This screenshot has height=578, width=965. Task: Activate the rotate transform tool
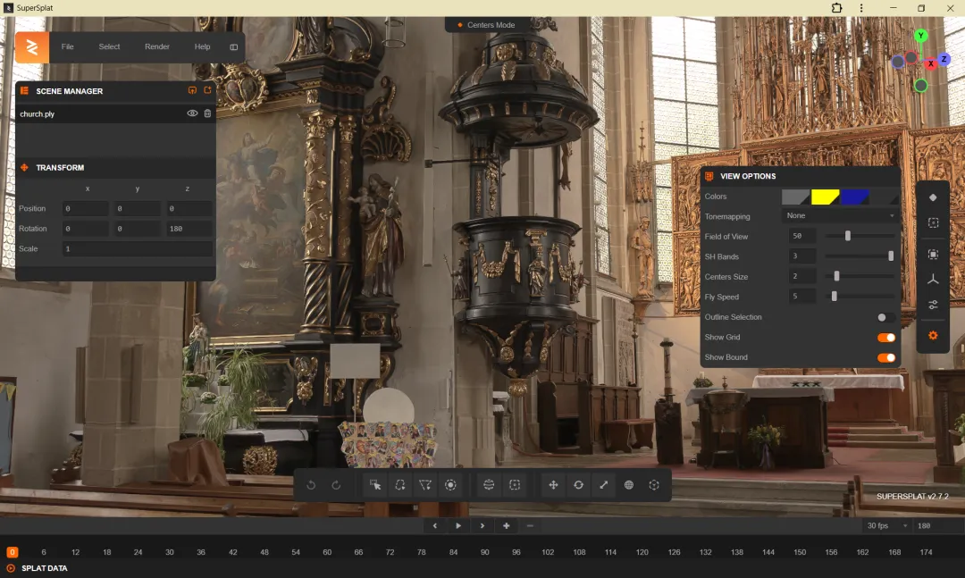click(578, 485)
